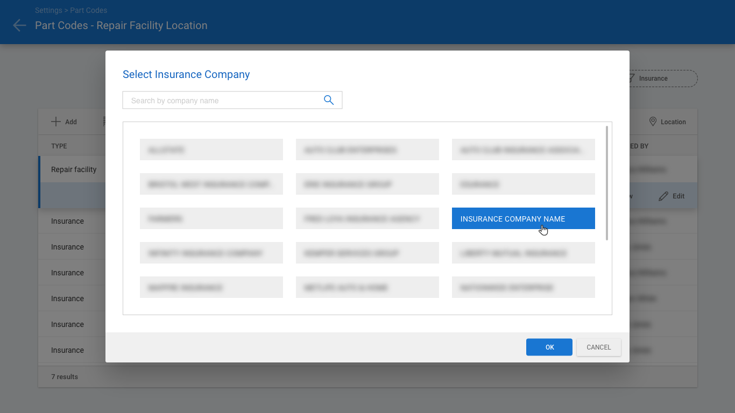Confirm selection with the OK button
Viewport: 735px width, 413px height.
[549, 347]
